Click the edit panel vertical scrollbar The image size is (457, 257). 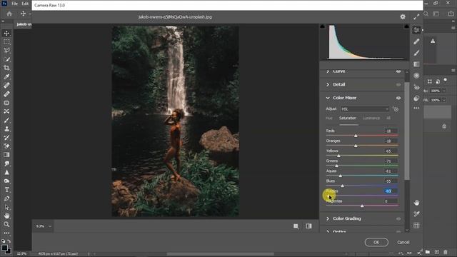(x=407, y=131)
